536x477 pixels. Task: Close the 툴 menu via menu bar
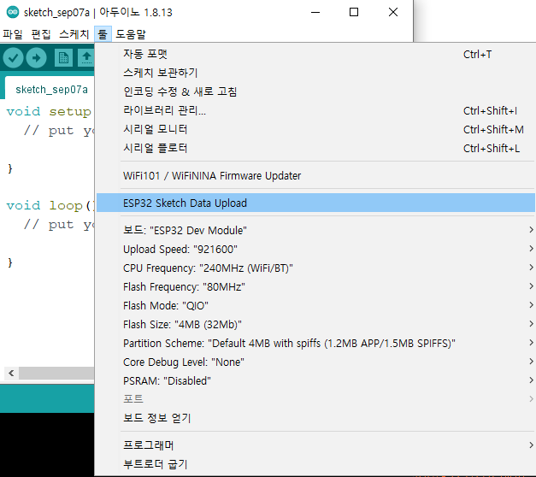pyautogui.click(x=103, y=34)
